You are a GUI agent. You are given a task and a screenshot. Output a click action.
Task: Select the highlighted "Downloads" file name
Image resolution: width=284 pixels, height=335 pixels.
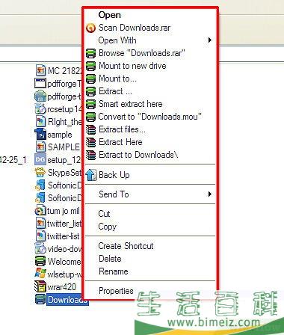(67, 300)
